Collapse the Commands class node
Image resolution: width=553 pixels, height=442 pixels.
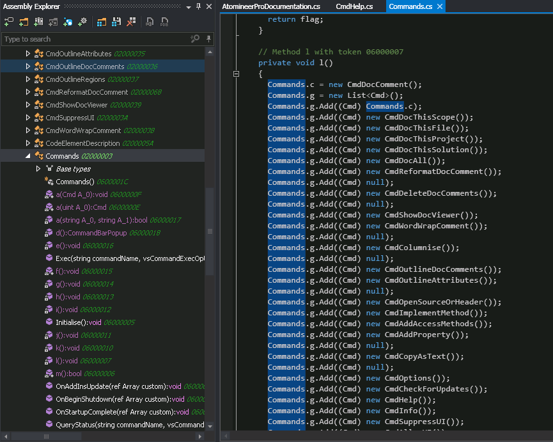(x=27, y=156)
